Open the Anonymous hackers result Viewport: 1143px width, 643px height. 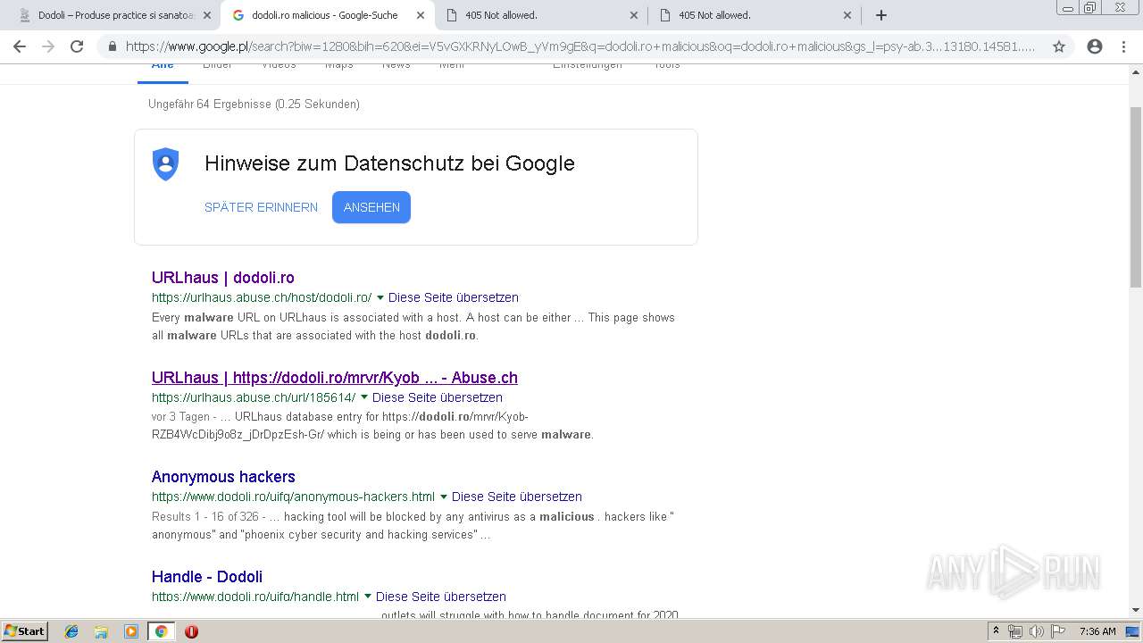tap(223, 477)
